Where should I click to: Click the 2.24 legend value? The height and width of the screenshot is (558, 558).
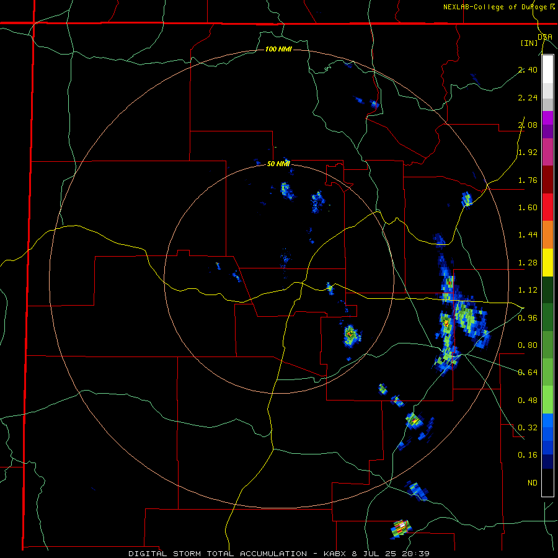point(528,97)
